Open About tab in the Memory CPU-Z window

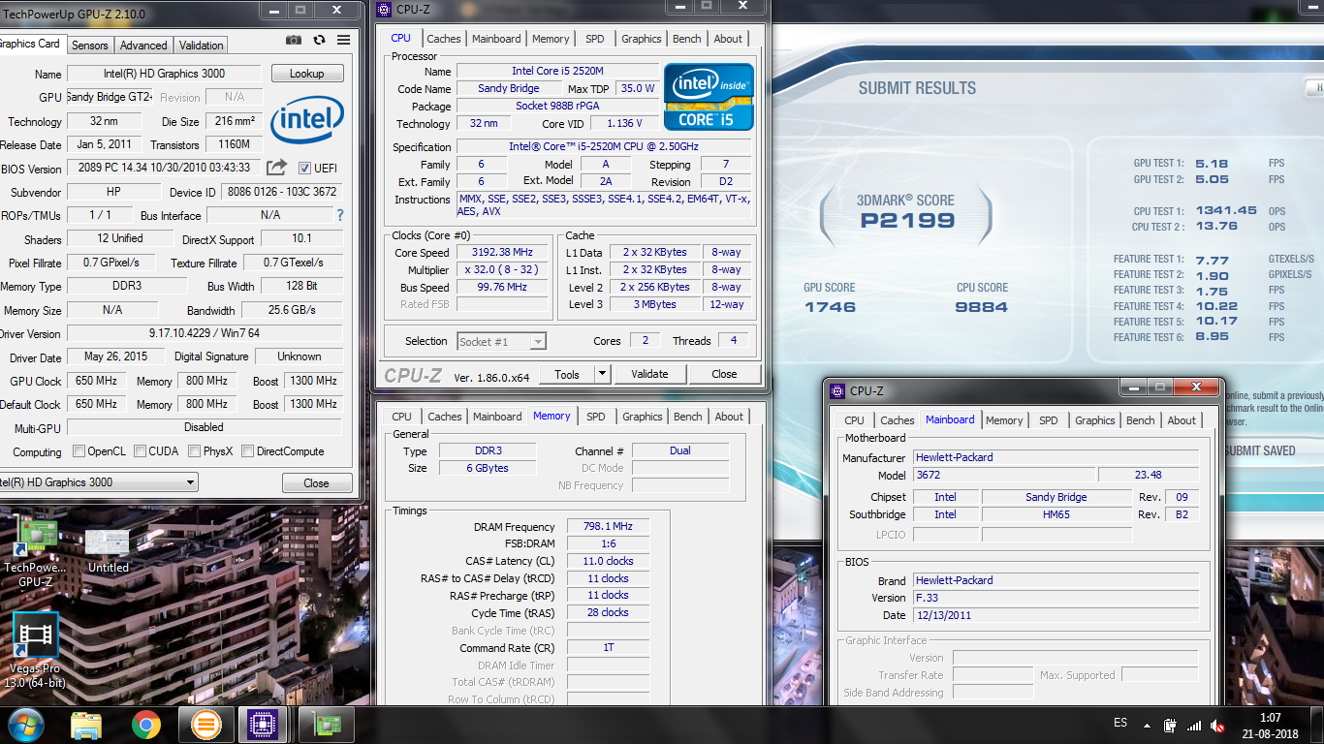(729, 417)
